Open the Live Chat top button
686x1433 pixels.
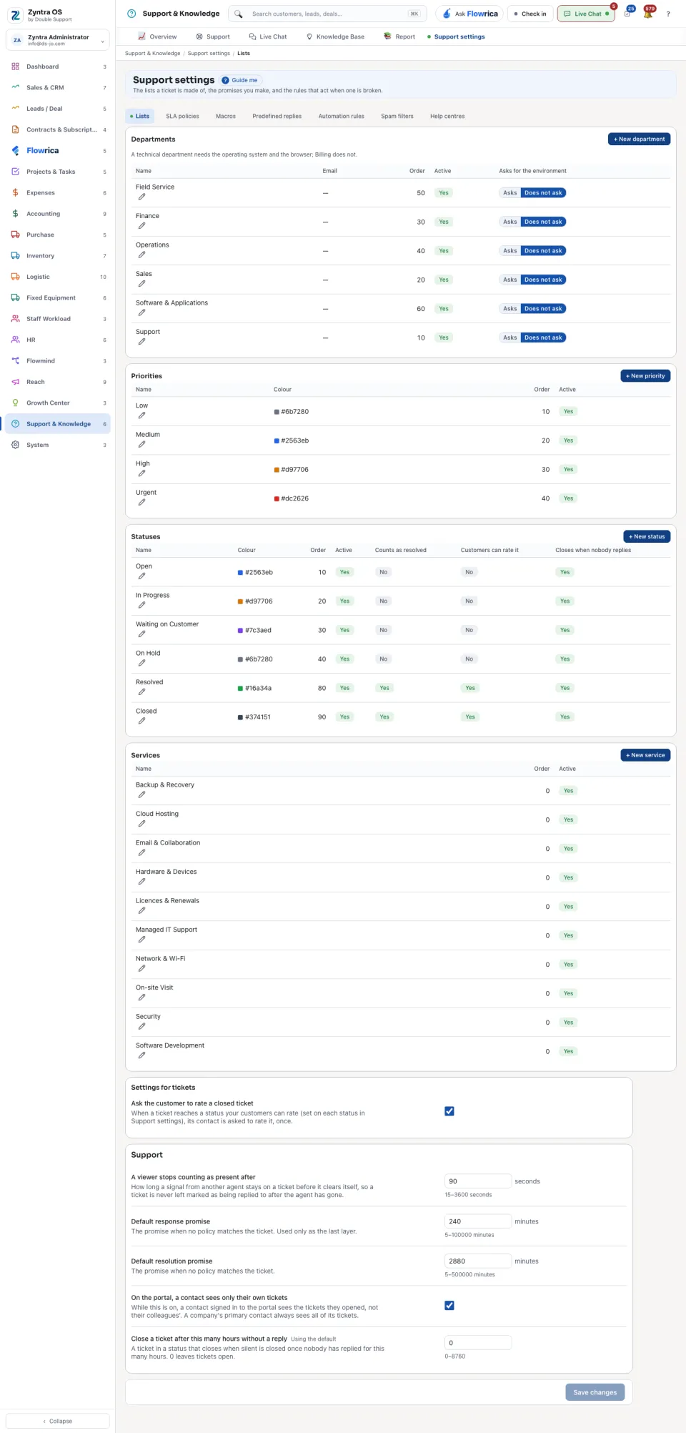[586, 14]
